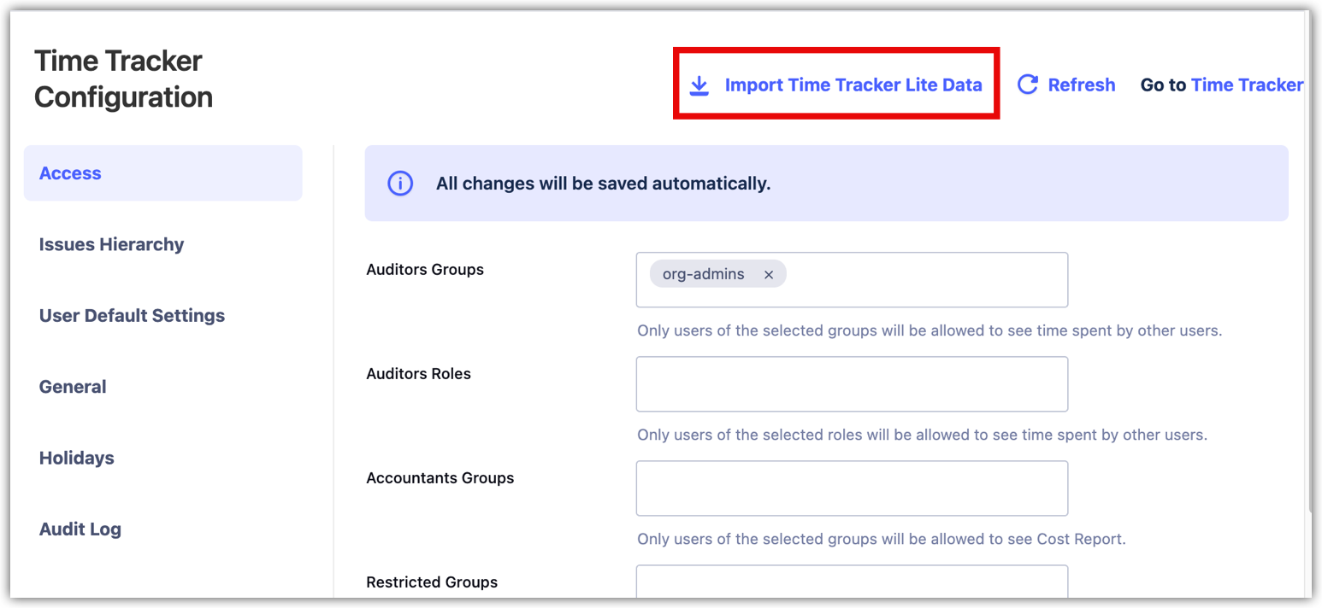View the Audit Log tab
The width and height of the screenshot is (1322, 608).
click(80, 529)
